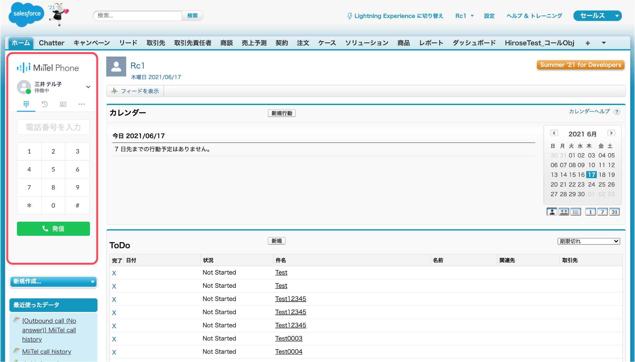Open the 取引先 tab
This screenshot has width=635, height=362.
pyautogui.click(x=156, y=43)
